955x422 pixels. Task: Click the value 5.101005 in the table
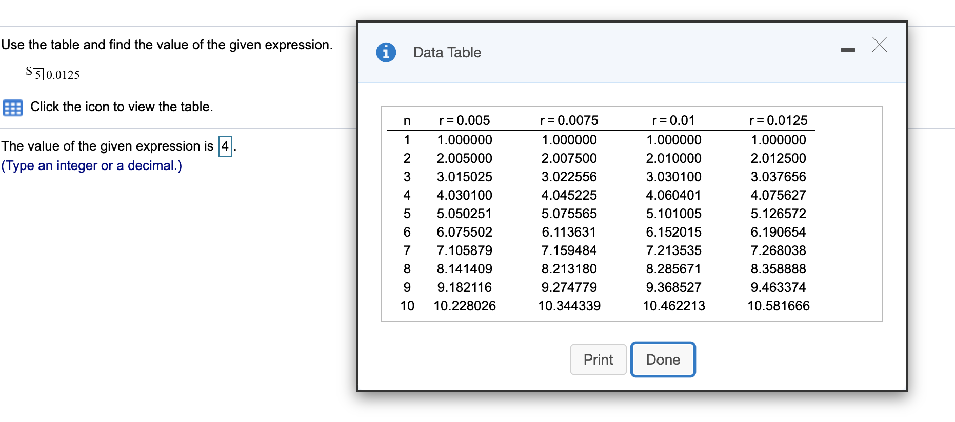tap(673, 214)
